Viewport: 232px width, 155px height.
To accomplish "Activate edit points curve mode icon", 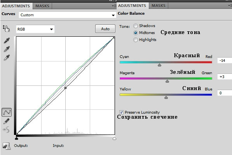I will [x=7, y=112].
